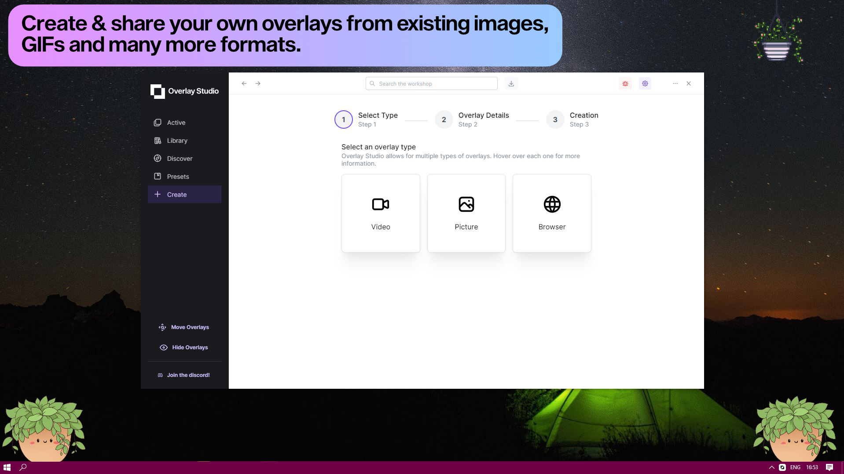Choose the Browser overlay type

(551, 213)
